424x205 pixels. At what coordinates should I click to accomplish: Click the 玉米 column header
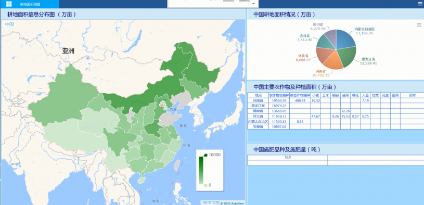coord(326,95)
